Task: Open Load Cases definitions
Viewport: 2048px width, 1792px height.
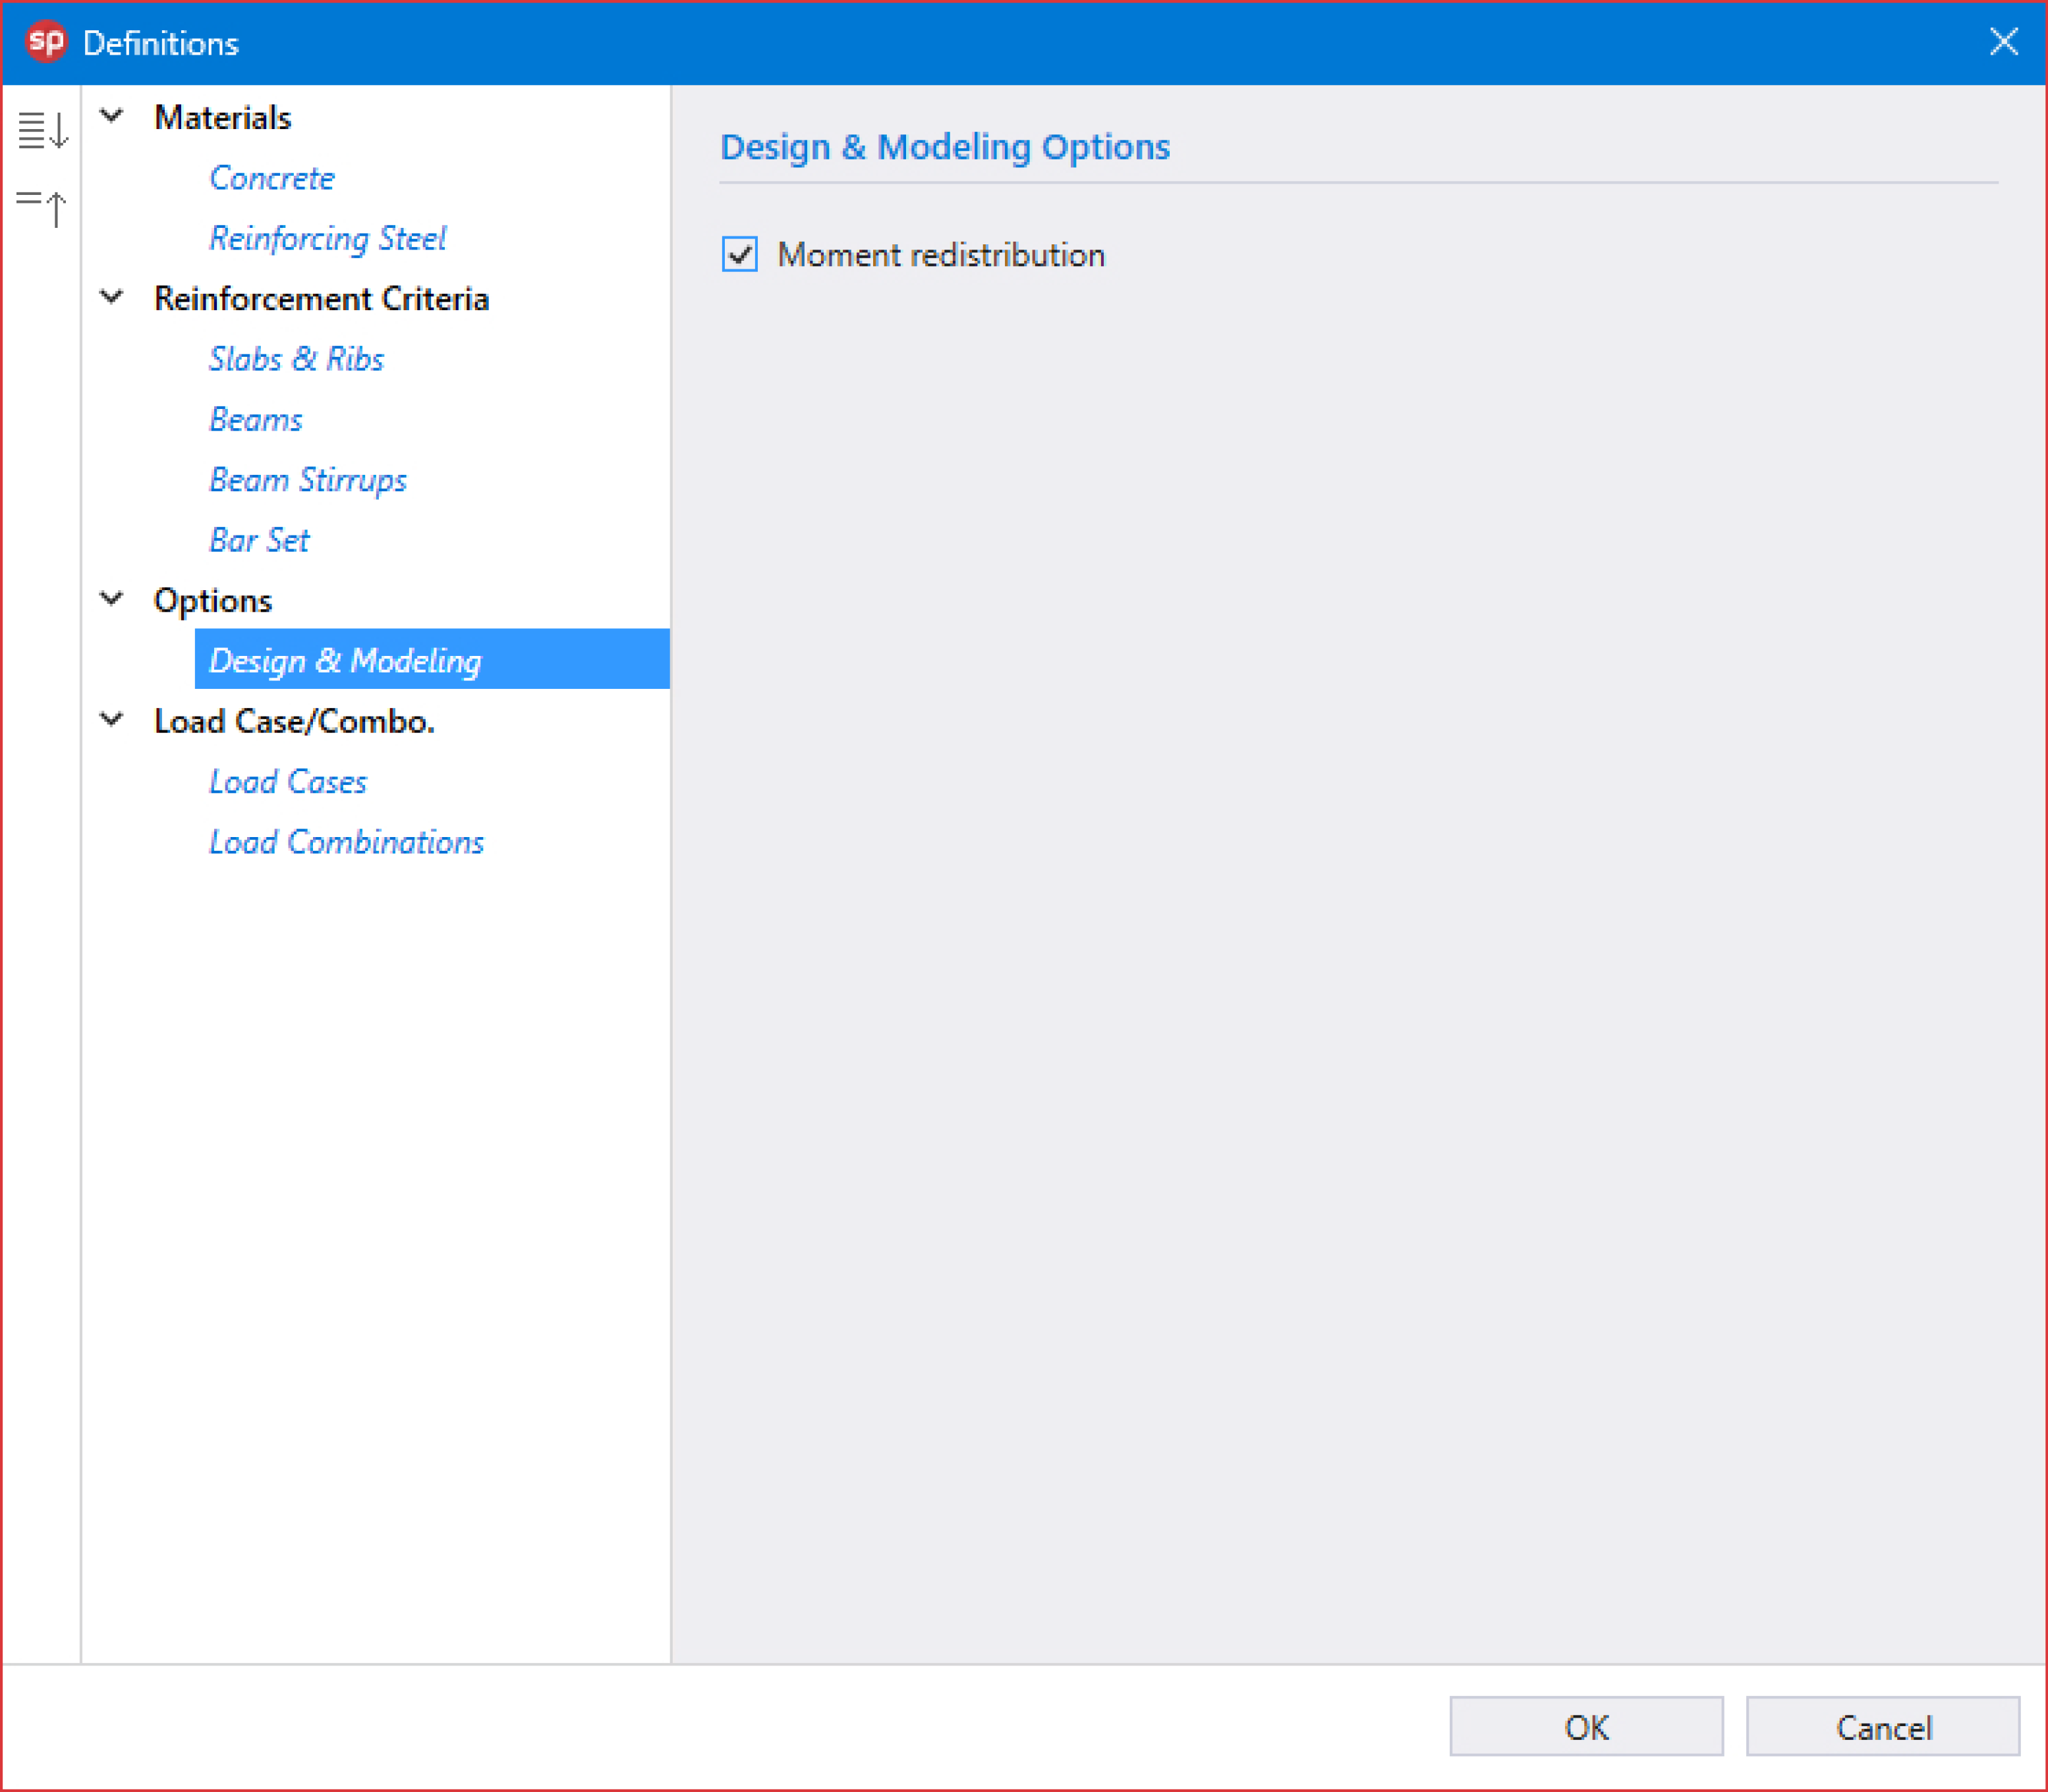Action: [288, 781]
